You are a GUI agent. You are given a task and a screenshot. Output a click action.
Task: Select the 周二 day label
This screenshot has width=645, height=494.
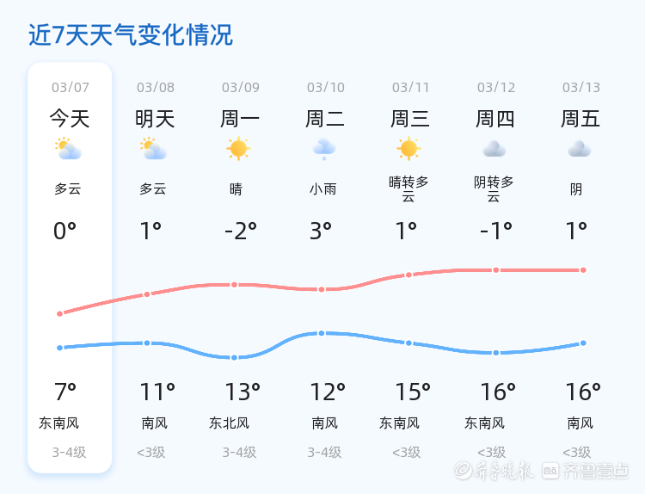[325, 119]
